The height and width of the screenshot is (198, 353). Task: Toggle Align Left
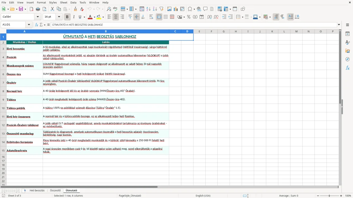point(109,17)
